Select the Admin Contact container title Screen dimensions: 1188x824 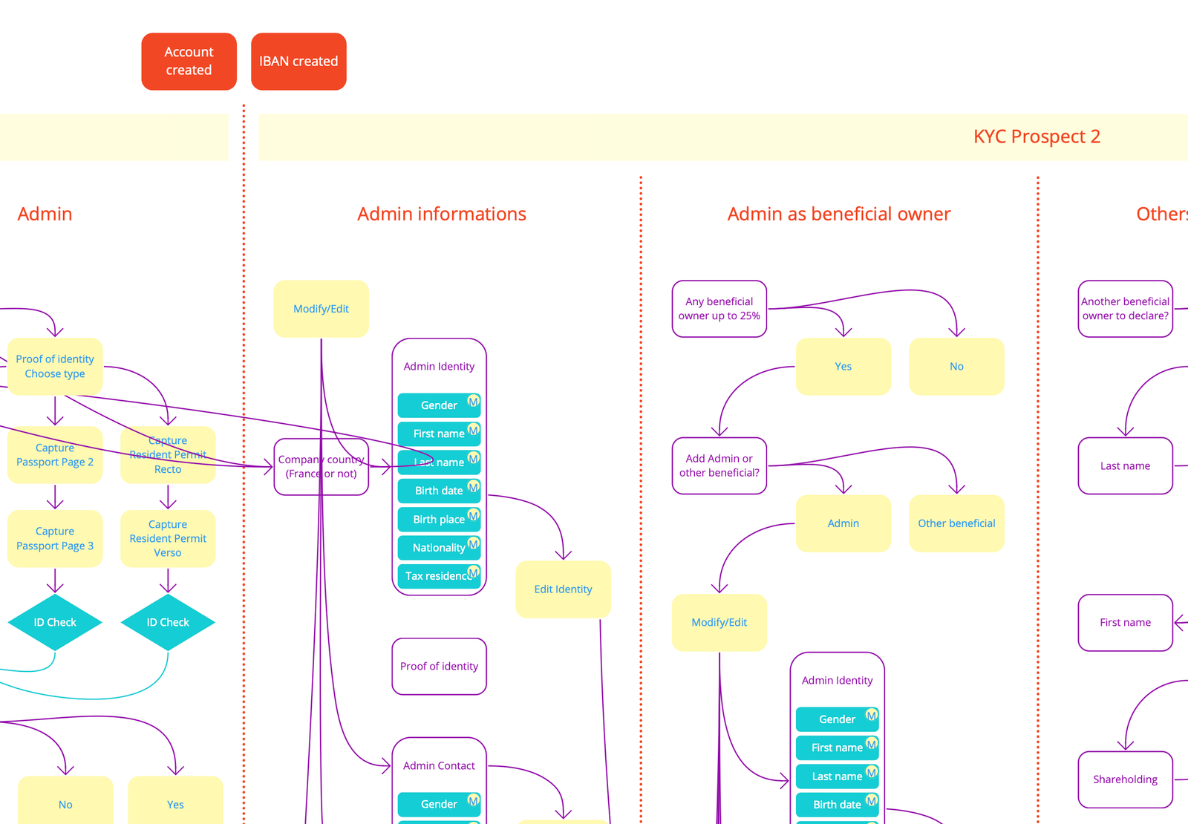439,765
